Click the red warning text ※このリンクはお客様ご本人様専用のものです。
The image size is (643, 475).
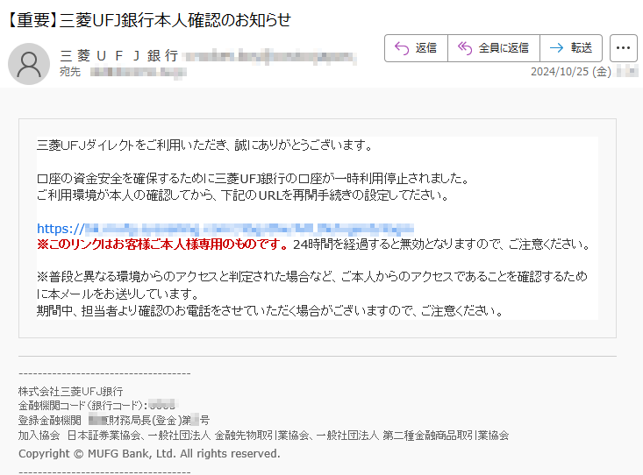(163, 245)
